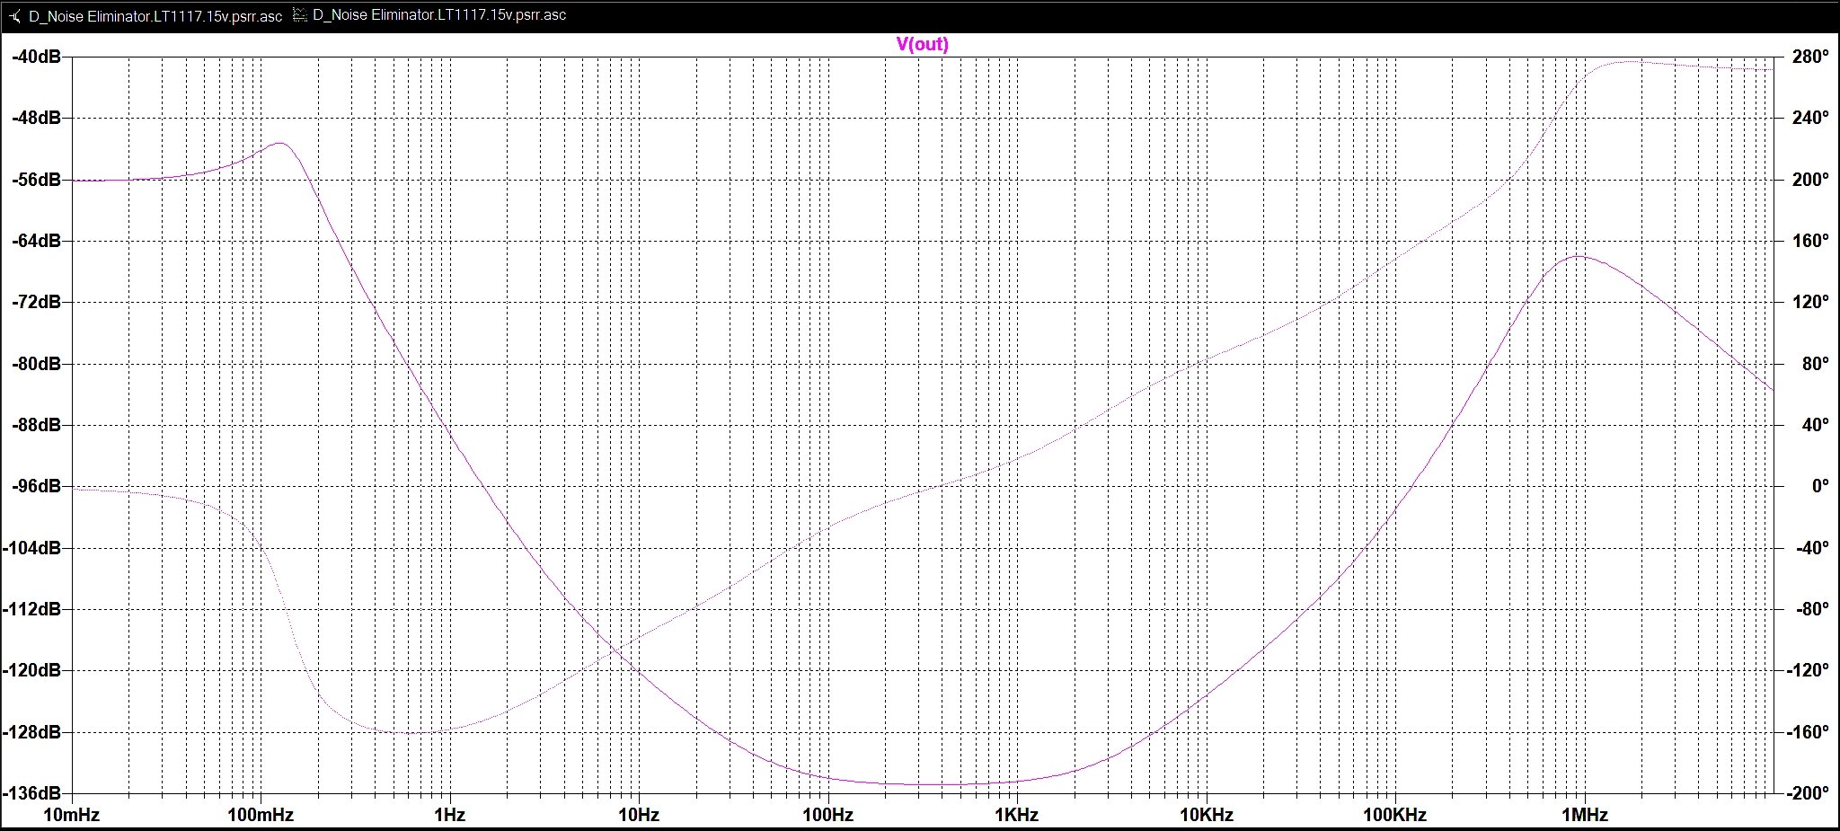
Task: Switch to the waveform plot tab
Action: (429, 15)
